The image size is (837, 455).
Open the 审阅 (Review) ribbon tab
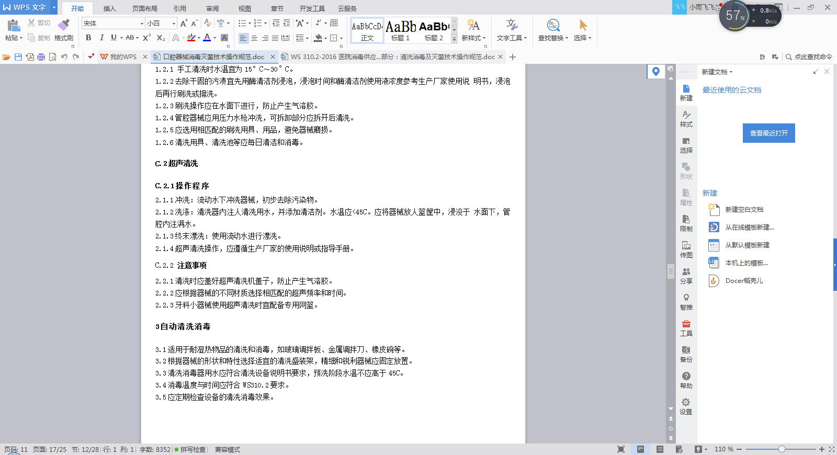(x=212, y=8)
